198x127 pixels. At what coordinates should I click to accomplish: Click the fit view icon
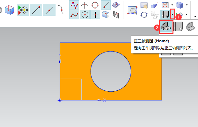165,5
